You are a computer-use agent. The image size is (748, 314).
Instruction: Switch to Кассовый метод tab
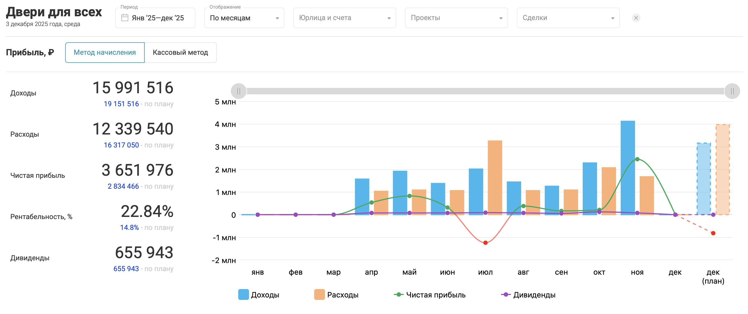[180, 53]
